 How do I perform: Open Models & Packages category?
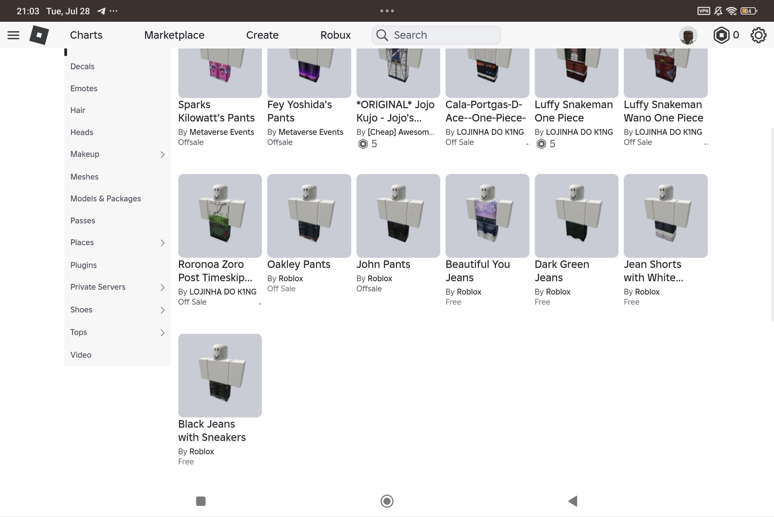(x=106, y=198)
